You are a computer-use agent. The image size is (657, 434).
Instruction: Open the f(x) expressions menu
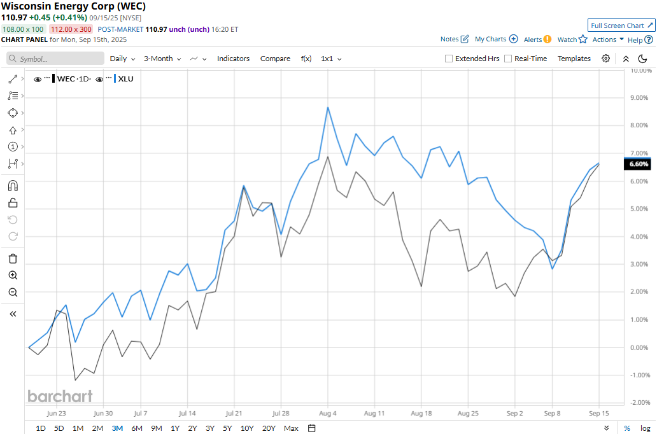pyautogui.click(x=306, y=59)
